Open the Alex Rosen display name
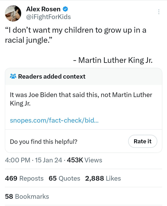The image size is (167, 206). [43, 10]
